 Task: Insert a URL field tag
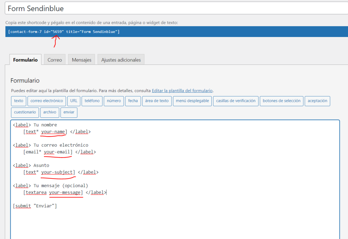(74, 101)
